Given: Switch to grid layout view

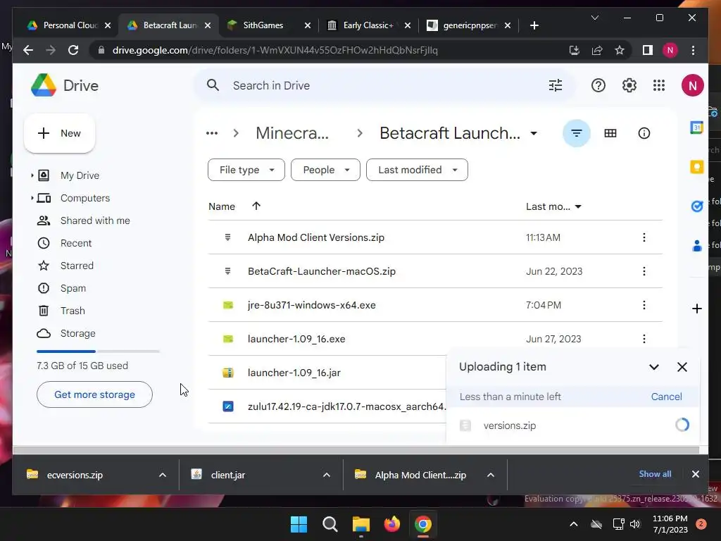Looking at the screenshot, I should point(610,133).
